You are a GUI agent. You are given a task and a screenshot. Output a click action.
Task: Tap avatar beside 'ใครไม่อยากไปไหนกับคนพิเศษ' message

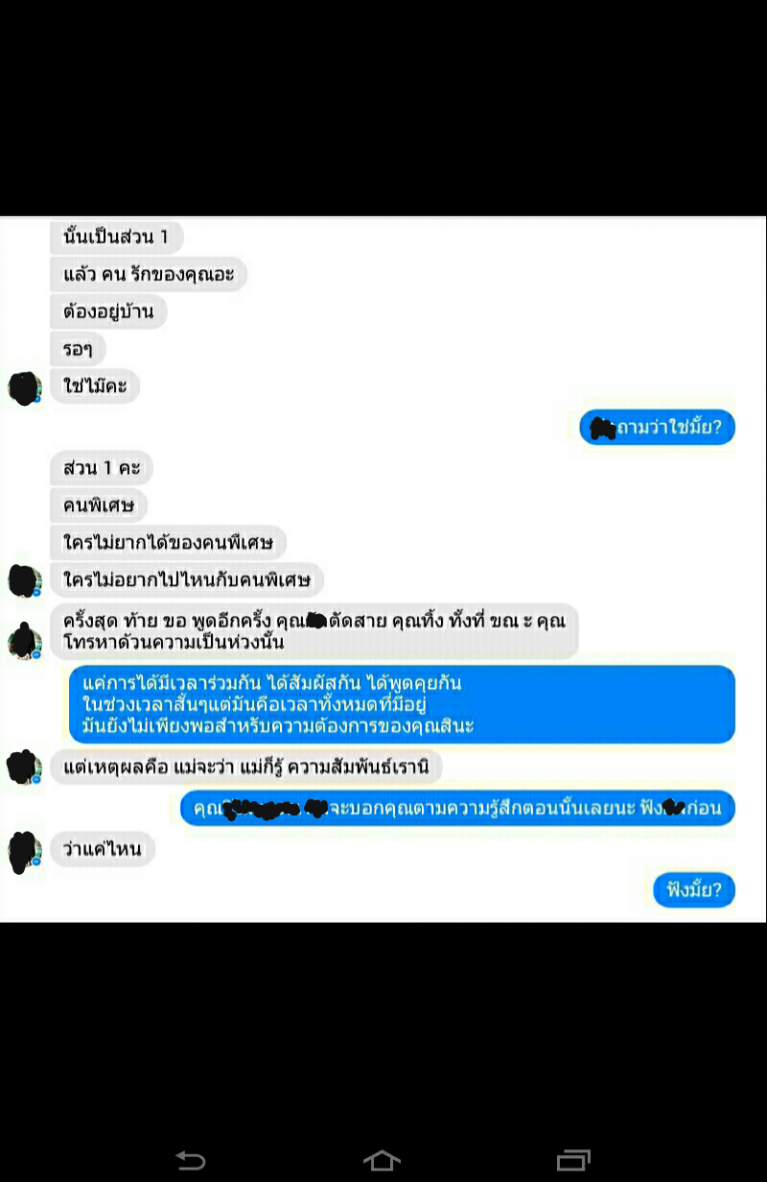(x=24, y=580)
